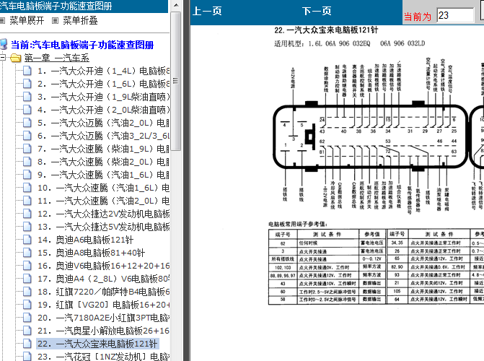This screenshot has width=484, height=361.
Task: Open entry 11. 一汽大众速腾（汽油2_0L）
Action: pos(103,201)
